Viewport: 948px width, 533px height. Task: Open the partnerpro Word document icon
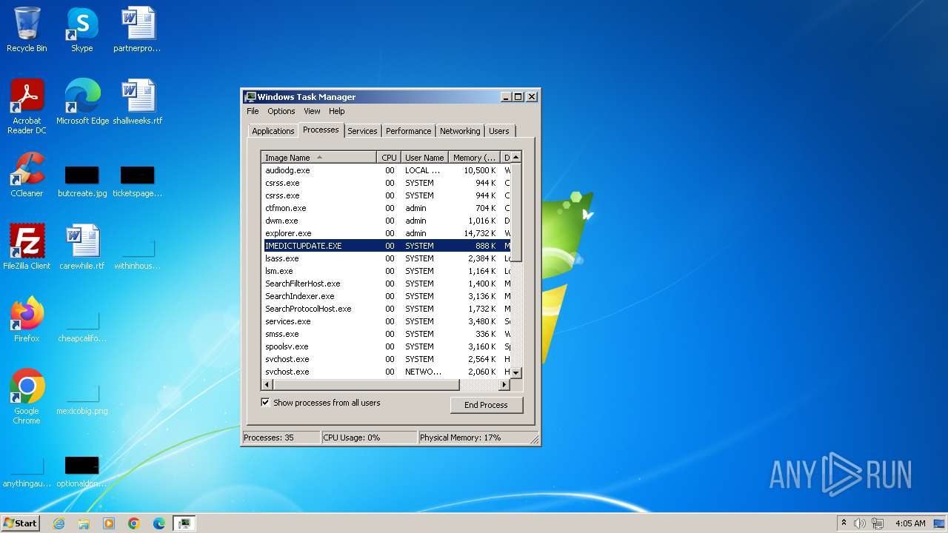137,30
